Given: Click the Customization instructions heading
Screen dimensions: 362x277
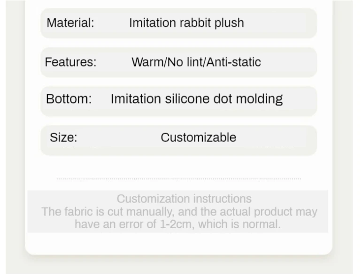Looking at the screenshot, I should pyautogui.click(x=184, y=199).
